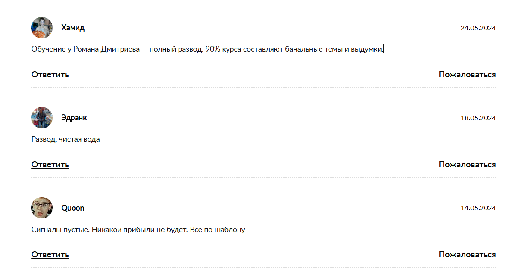Click the dashed divider below Эдранк's comment
This screenshot has width=506, height=276.
point(264,178)
